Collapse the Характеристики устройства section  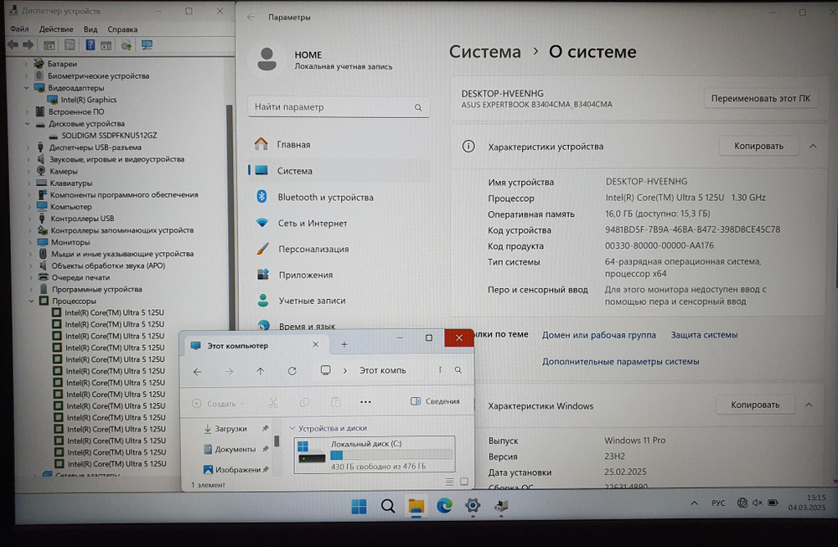pyautogui.click(x=811, y=146)
